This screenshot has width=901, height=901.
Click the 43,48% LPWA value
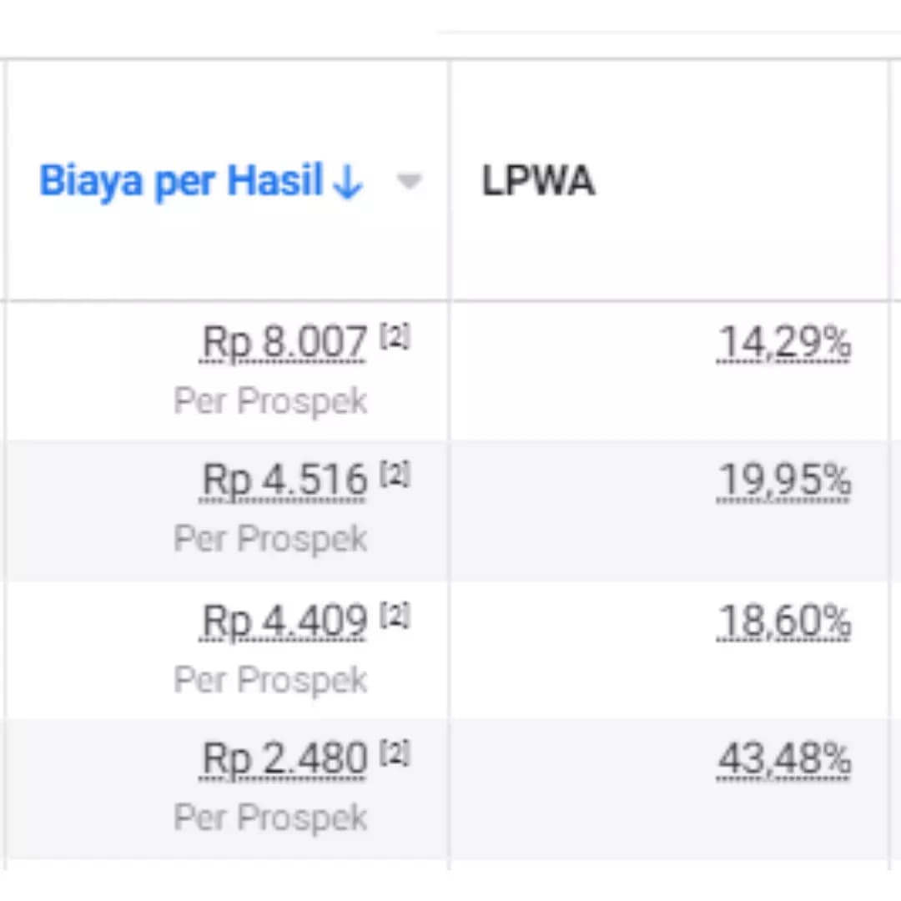(x=784, y=759)
